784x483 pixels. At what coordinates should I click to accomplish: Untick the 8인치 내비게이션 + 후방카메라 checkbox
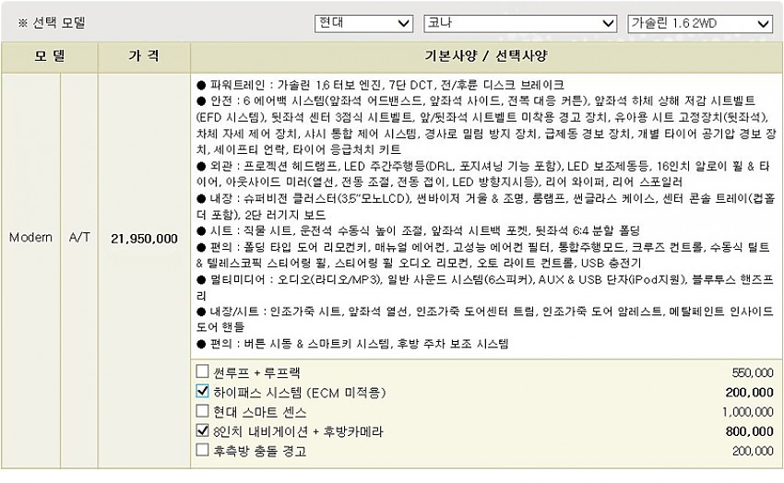click(x=203, y=430)
